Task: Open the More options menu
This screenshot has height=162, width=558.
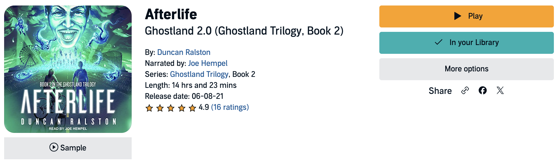Action: [x=466, y=69]
